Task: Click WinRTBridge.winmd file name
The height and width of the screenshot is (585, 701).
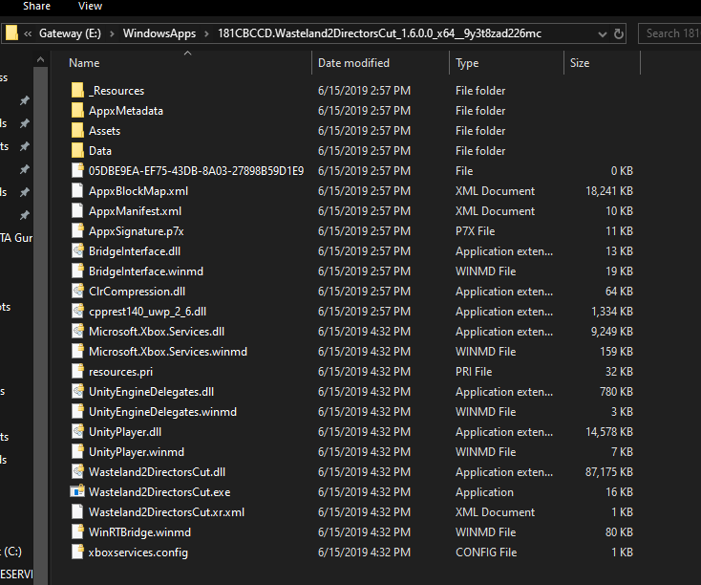Action: pyautogui.click(x=140, y=532)
